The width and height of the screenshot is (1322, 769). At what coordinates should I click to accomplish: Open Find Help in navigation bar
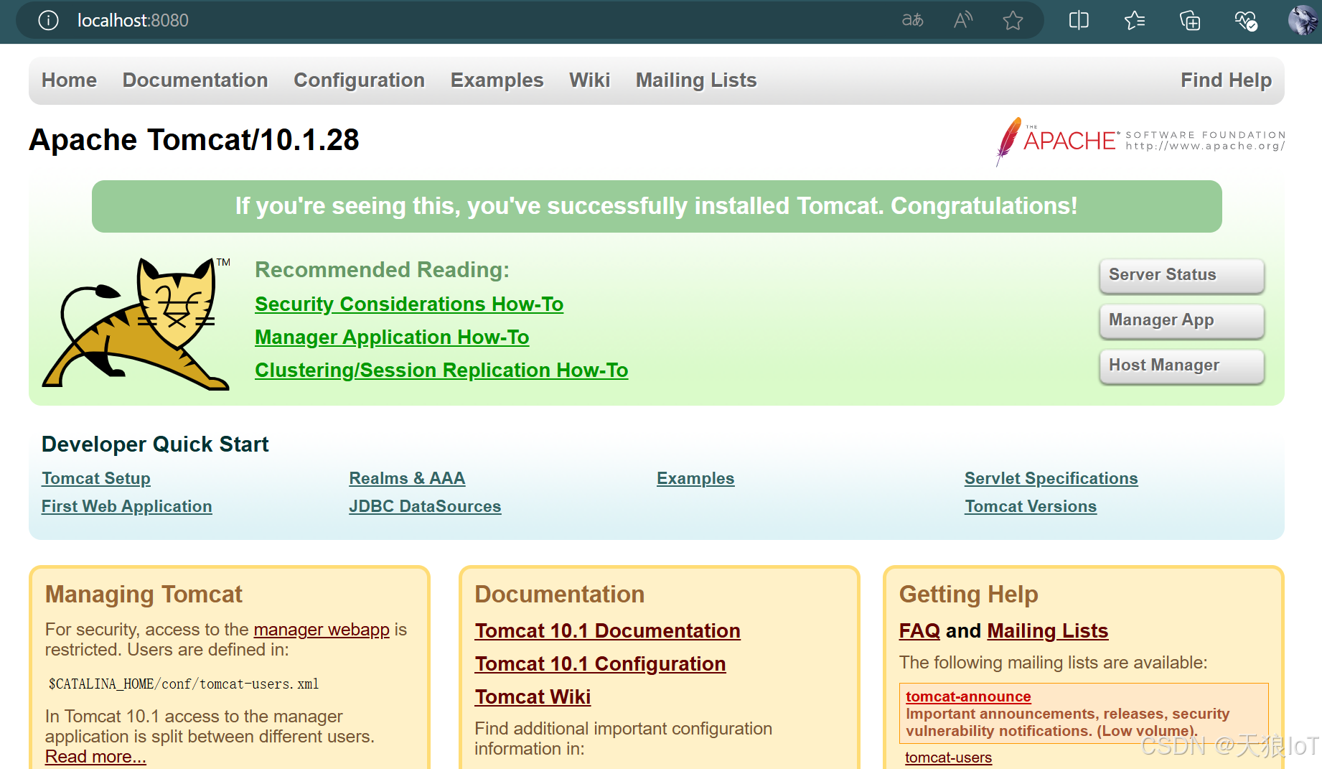1226,80
